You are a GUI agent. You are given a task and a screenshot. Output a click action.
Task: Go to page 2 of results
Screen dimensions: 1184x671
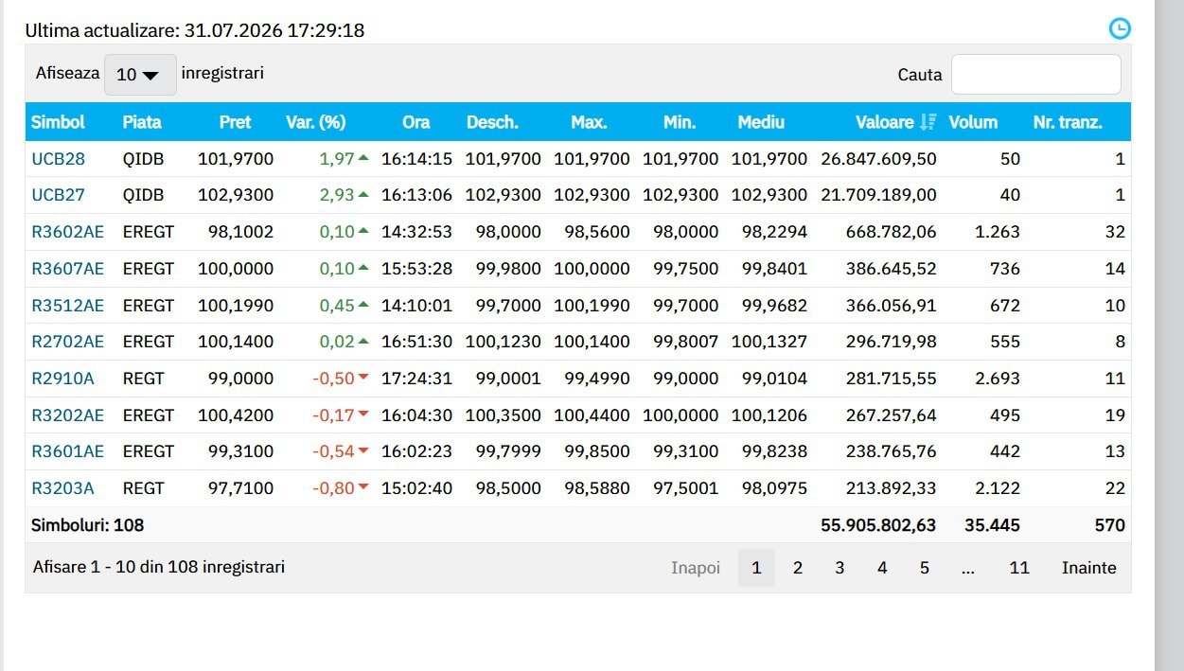click(x=798, y=568)
